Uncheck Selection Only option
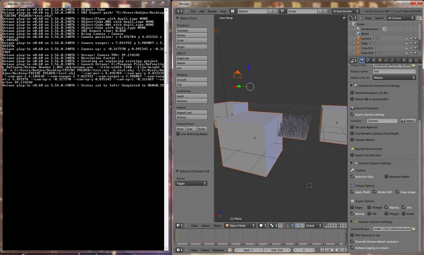424x255 pixels. coord(352,177)
